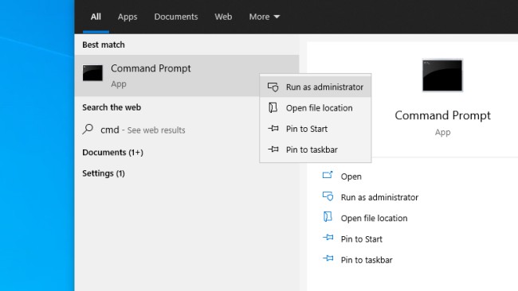Open the Apps search tab

[x=128, y=17]
